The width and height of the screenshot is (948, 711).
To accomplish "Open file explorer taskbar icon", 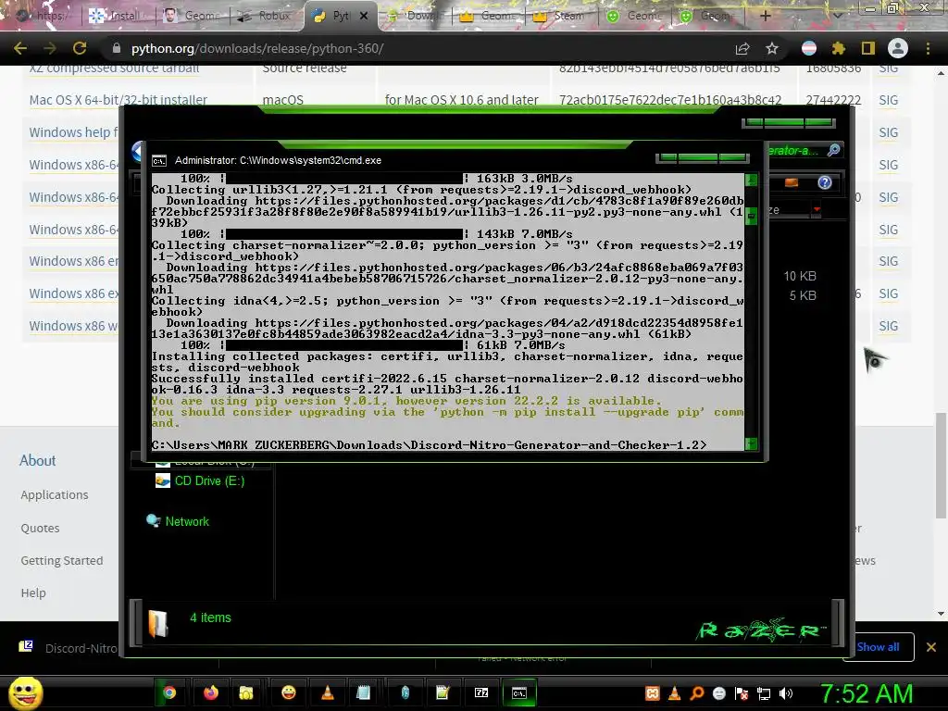I will click(x=245, y=692).
